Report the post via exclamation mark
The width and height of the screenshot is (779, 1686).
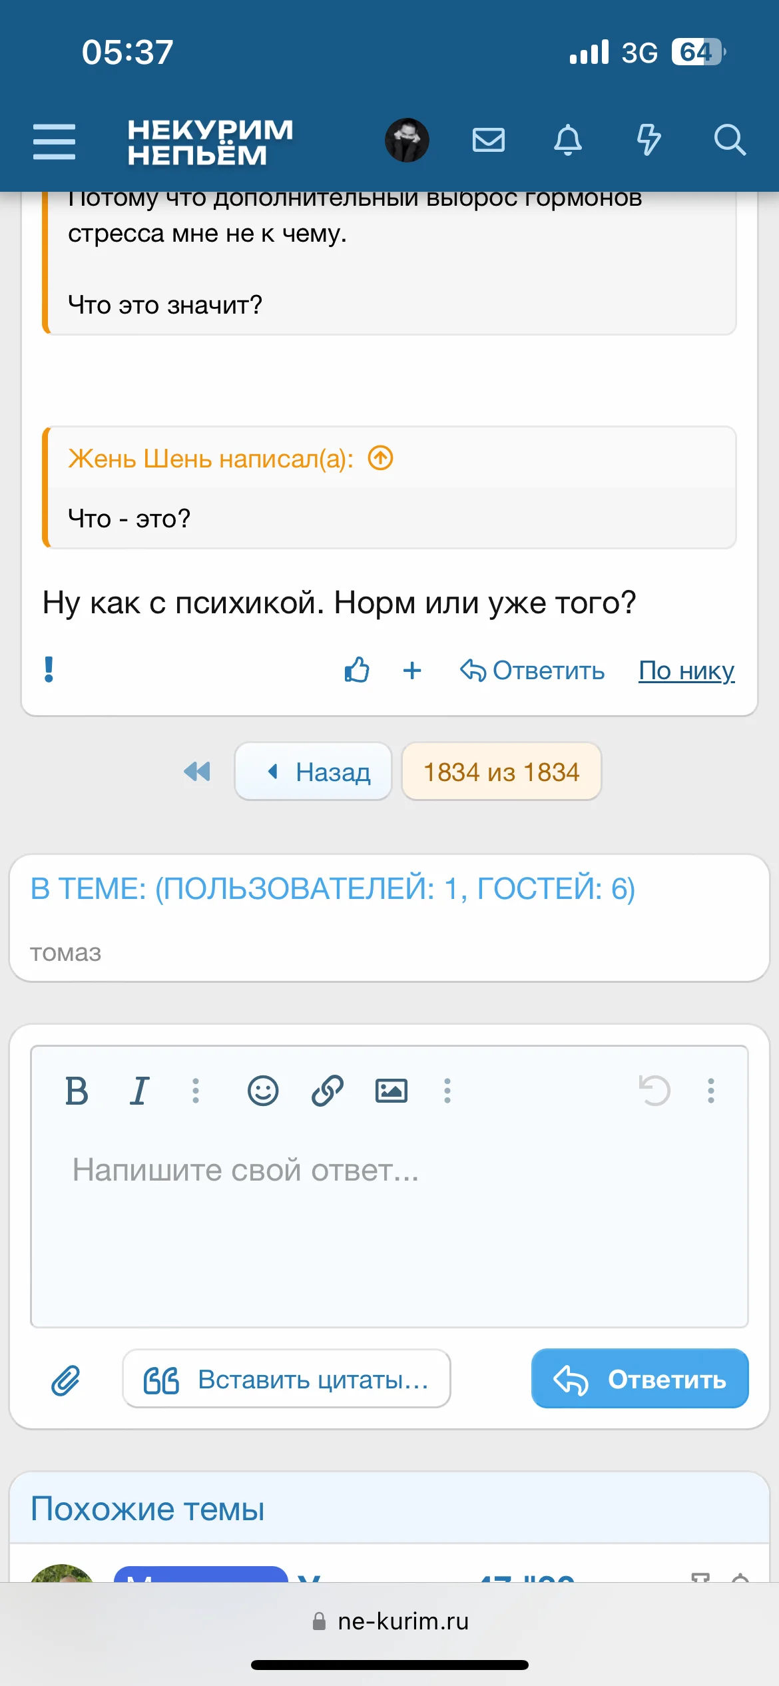(49, 670)
